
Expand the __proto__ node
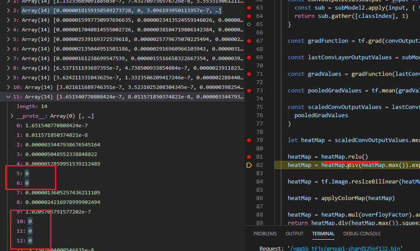(x=12, y=116)
